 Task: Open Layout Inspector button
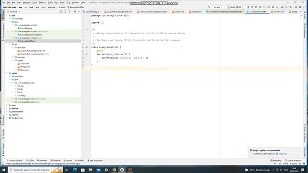coord(293,161)
